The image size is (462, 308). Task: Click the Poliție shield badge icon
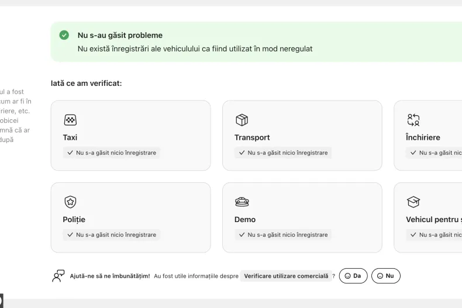point(70,202)
